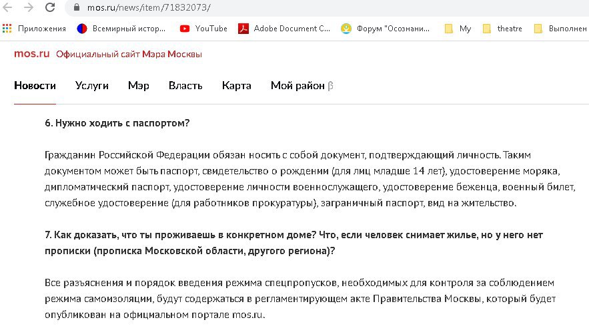Open the Власть navigation item
The height and width of the screenshot is (334, 589).
[185, 86]
